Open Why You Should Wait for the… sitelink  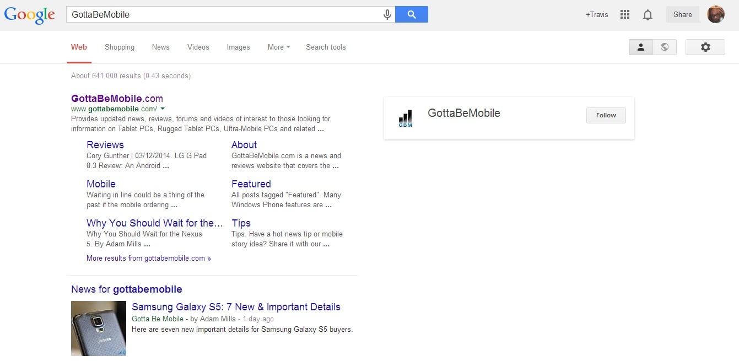click(x=155, y=223)
